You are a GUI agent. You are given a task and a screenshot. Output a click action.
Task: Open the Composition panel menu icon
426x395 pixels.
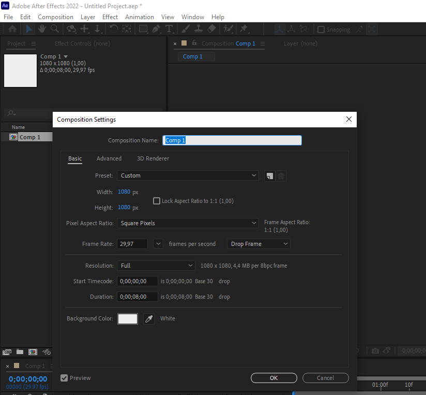[263, 43]
